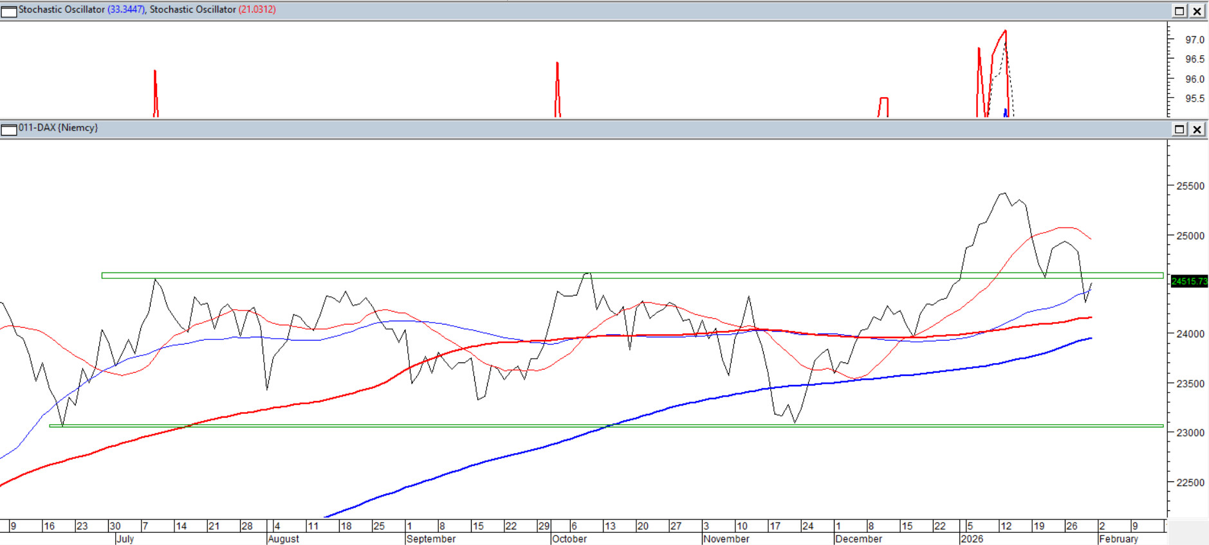Viewport: 1209px width, 545px height.
Task: Click the February label on date axis
Action: 1118,539
